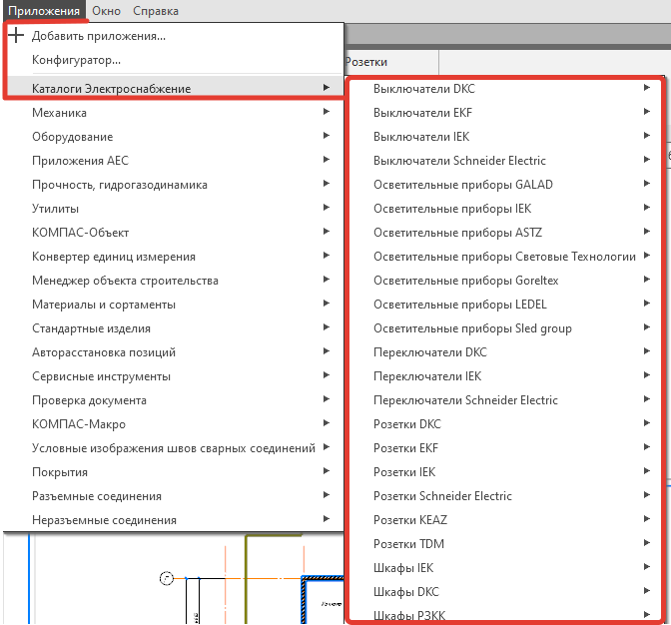Image resolution: width=671 pixels, height=625 pixels.
Task: Expand Прочность, гидрогазодинамика submenu
Action: pyautogui.click(x=120, y=185)
